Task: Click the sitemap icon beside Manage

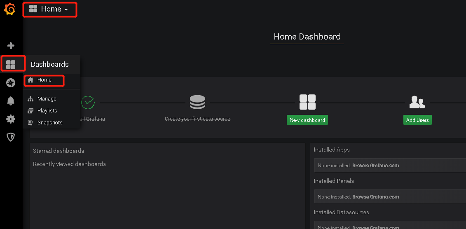Action: 30,99
